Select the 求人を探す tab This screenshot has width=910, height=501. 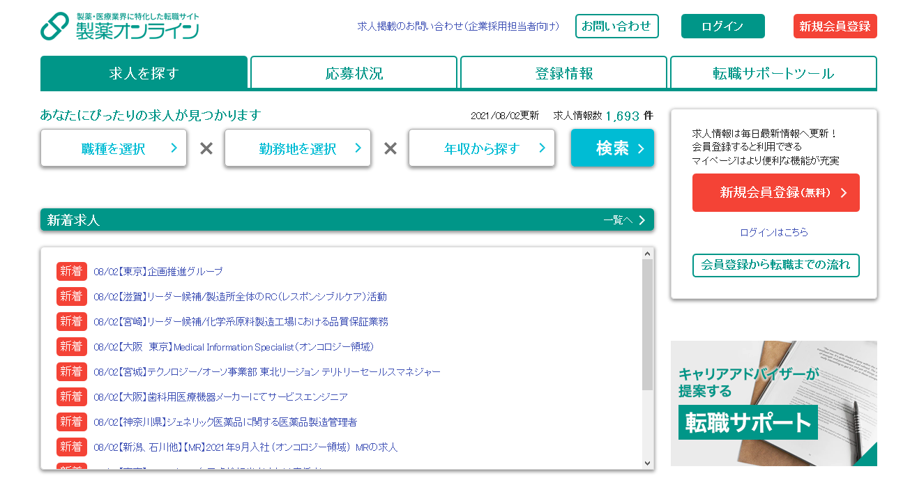click(143, 72)
